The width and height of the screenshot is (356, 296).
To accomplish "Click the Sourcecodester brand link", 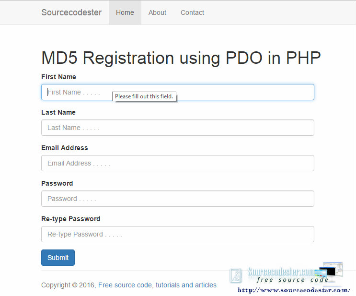I will point(71,12).
